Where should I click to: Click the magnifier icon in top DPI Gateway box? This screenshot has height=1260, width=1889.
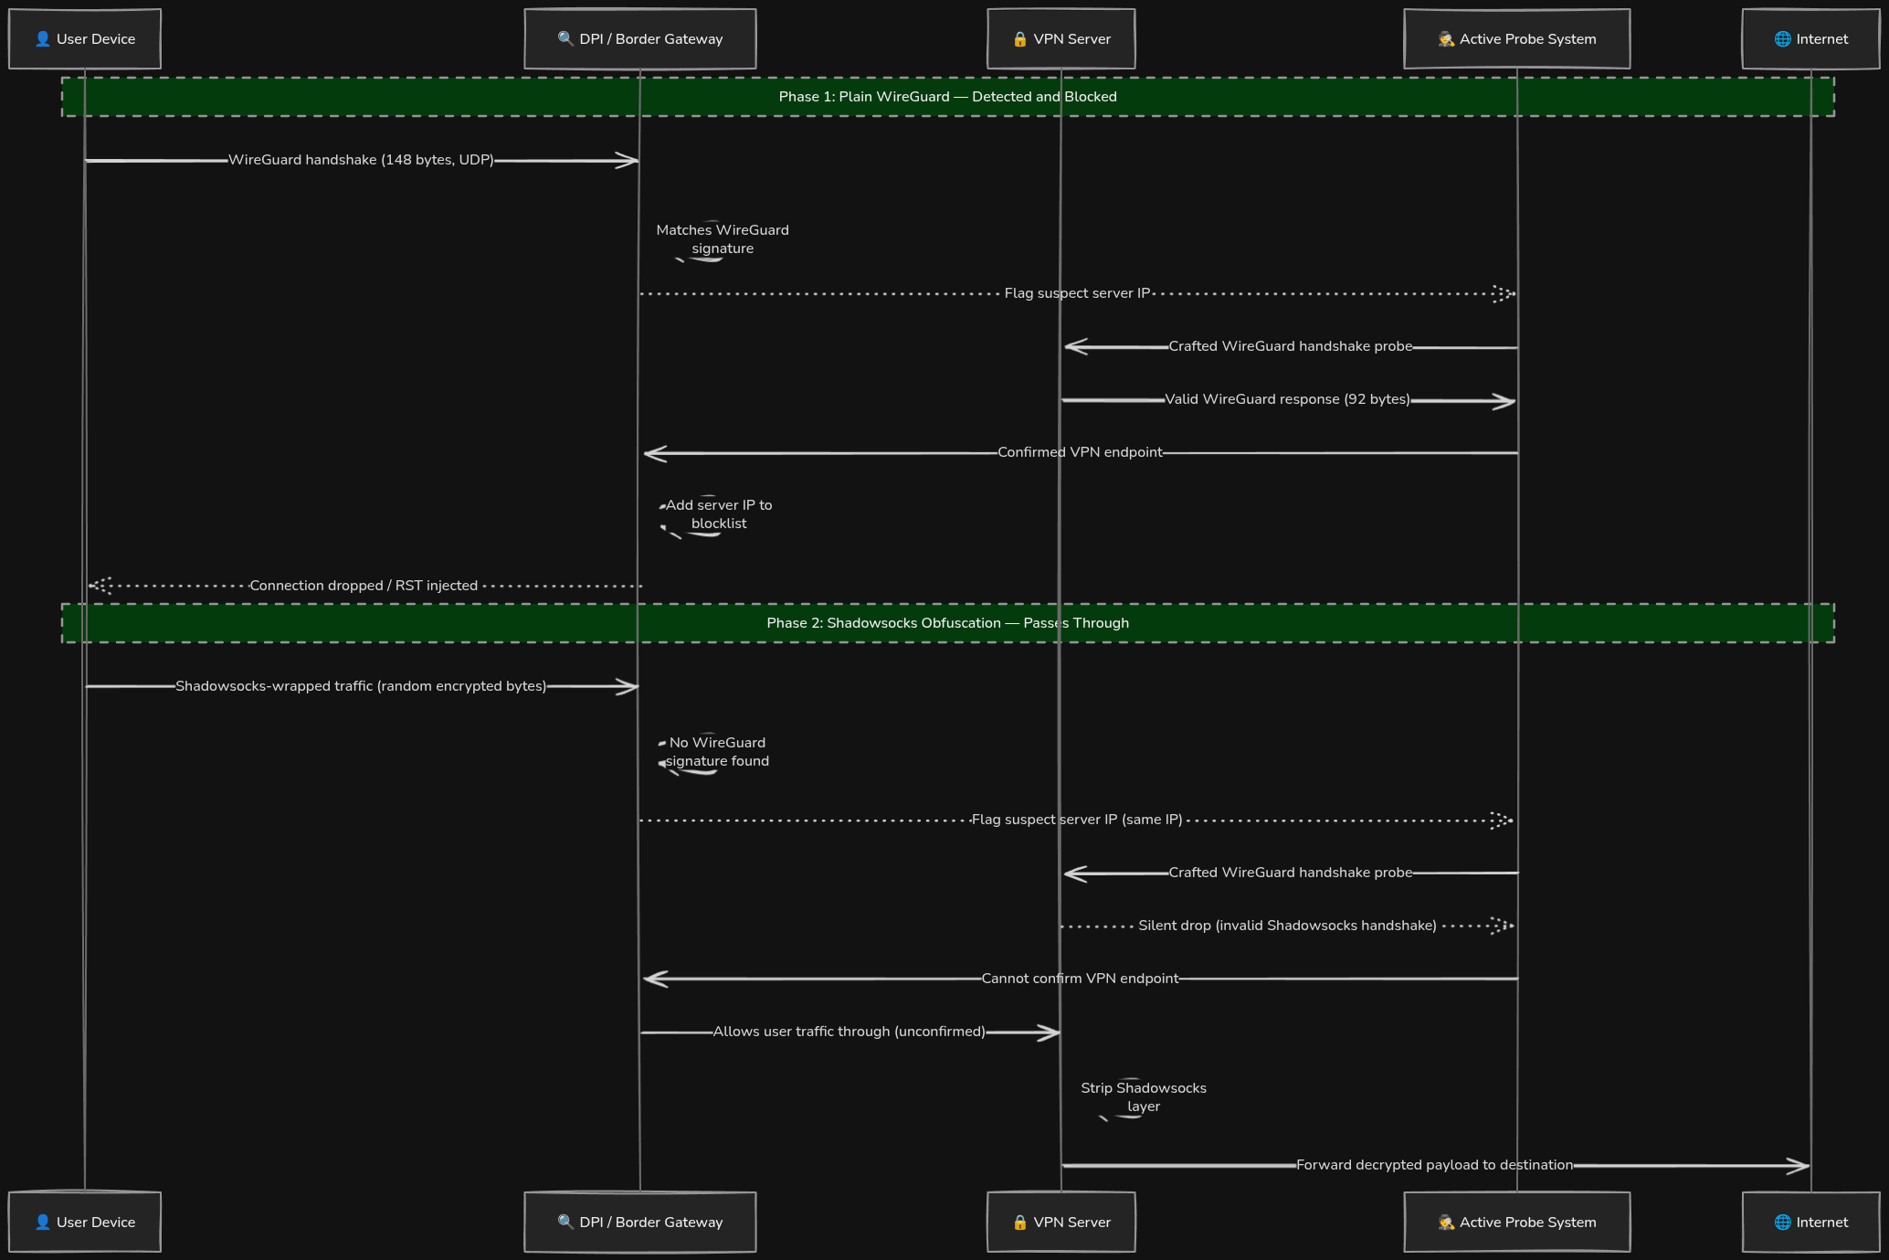point(565,38)
